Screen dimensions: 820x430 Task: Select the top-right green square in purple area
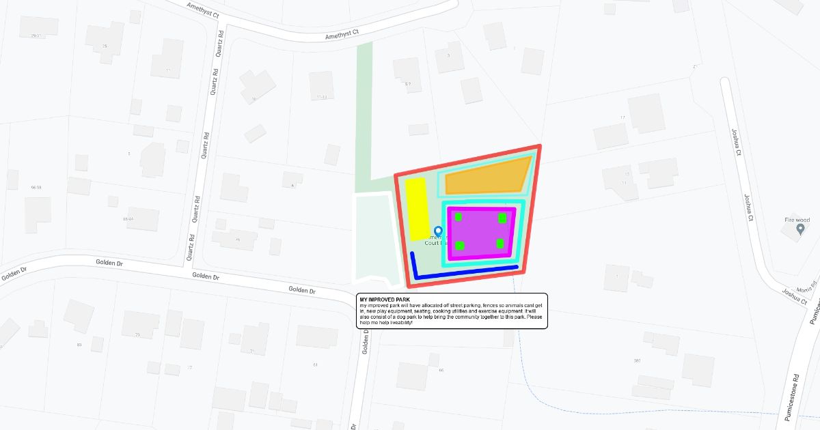tap(502, 218)
